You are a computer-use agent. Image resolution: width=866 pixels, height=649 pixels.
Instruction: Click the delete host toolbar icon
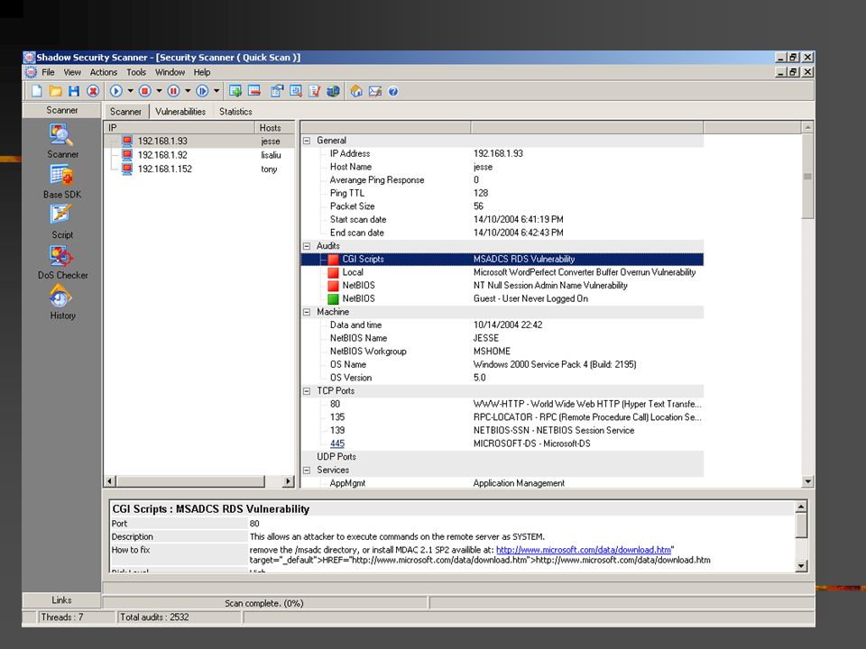tap(254, 91)
